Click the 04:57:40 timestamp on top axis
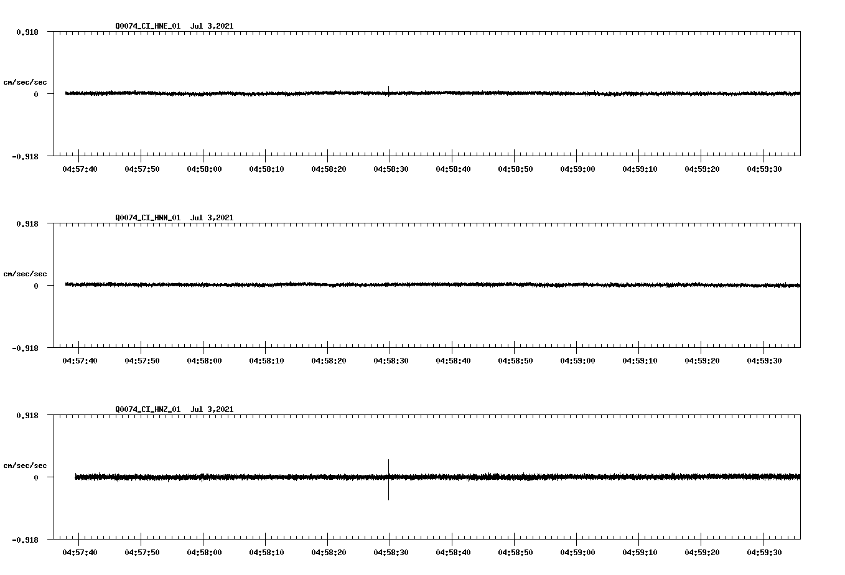 pyautogui.click(x=80, y=168)
